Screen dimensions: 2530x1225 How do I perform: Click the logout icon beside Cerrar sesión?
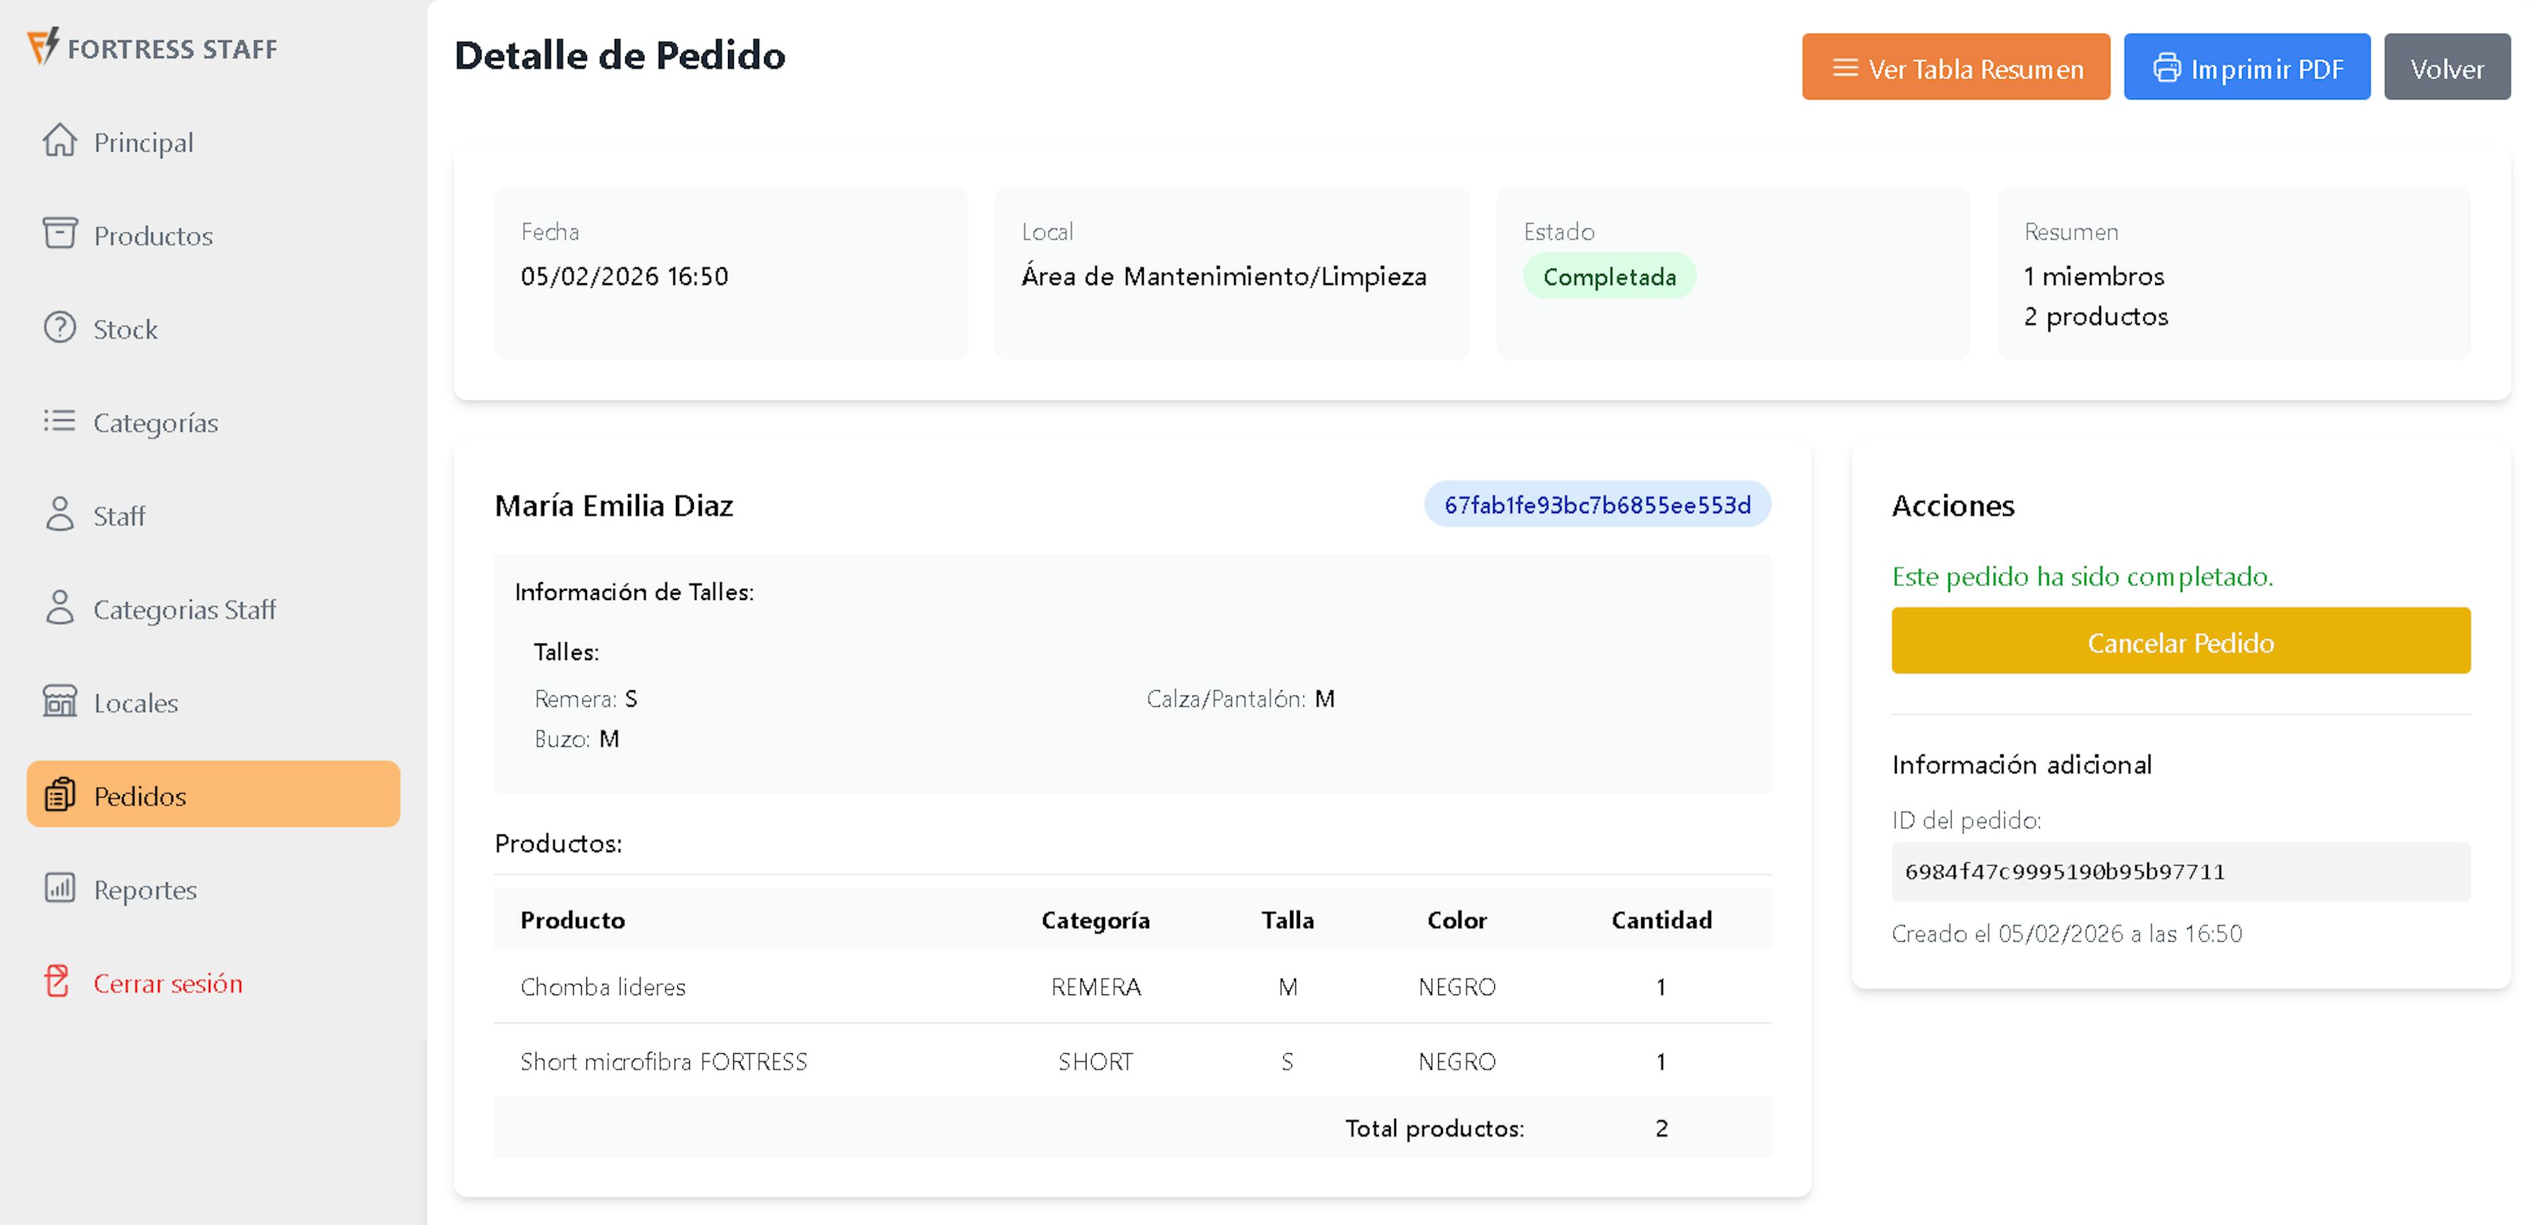57,981
